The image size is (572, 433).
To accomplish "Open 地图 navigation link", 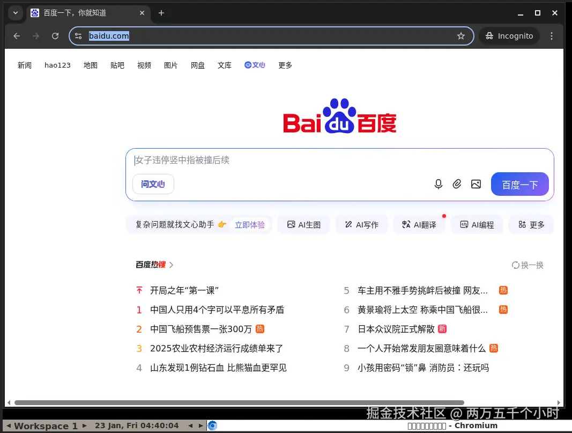I will (91, 65).
